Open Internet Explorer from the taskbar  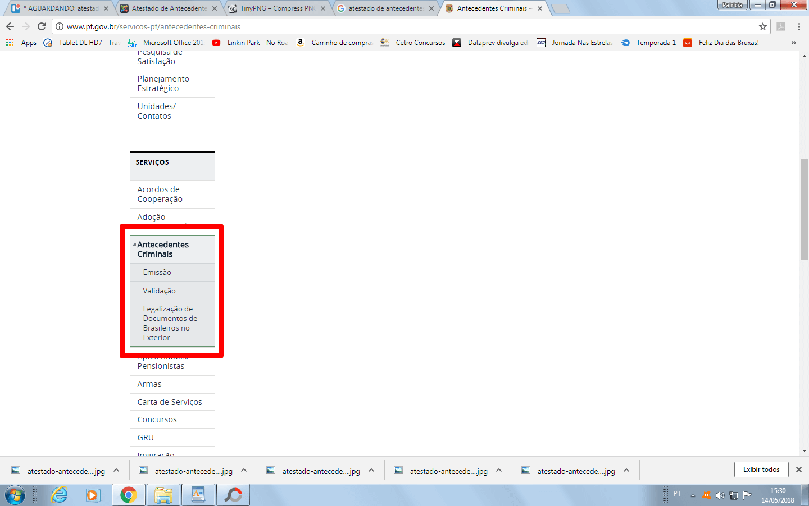tap(59, 495)
